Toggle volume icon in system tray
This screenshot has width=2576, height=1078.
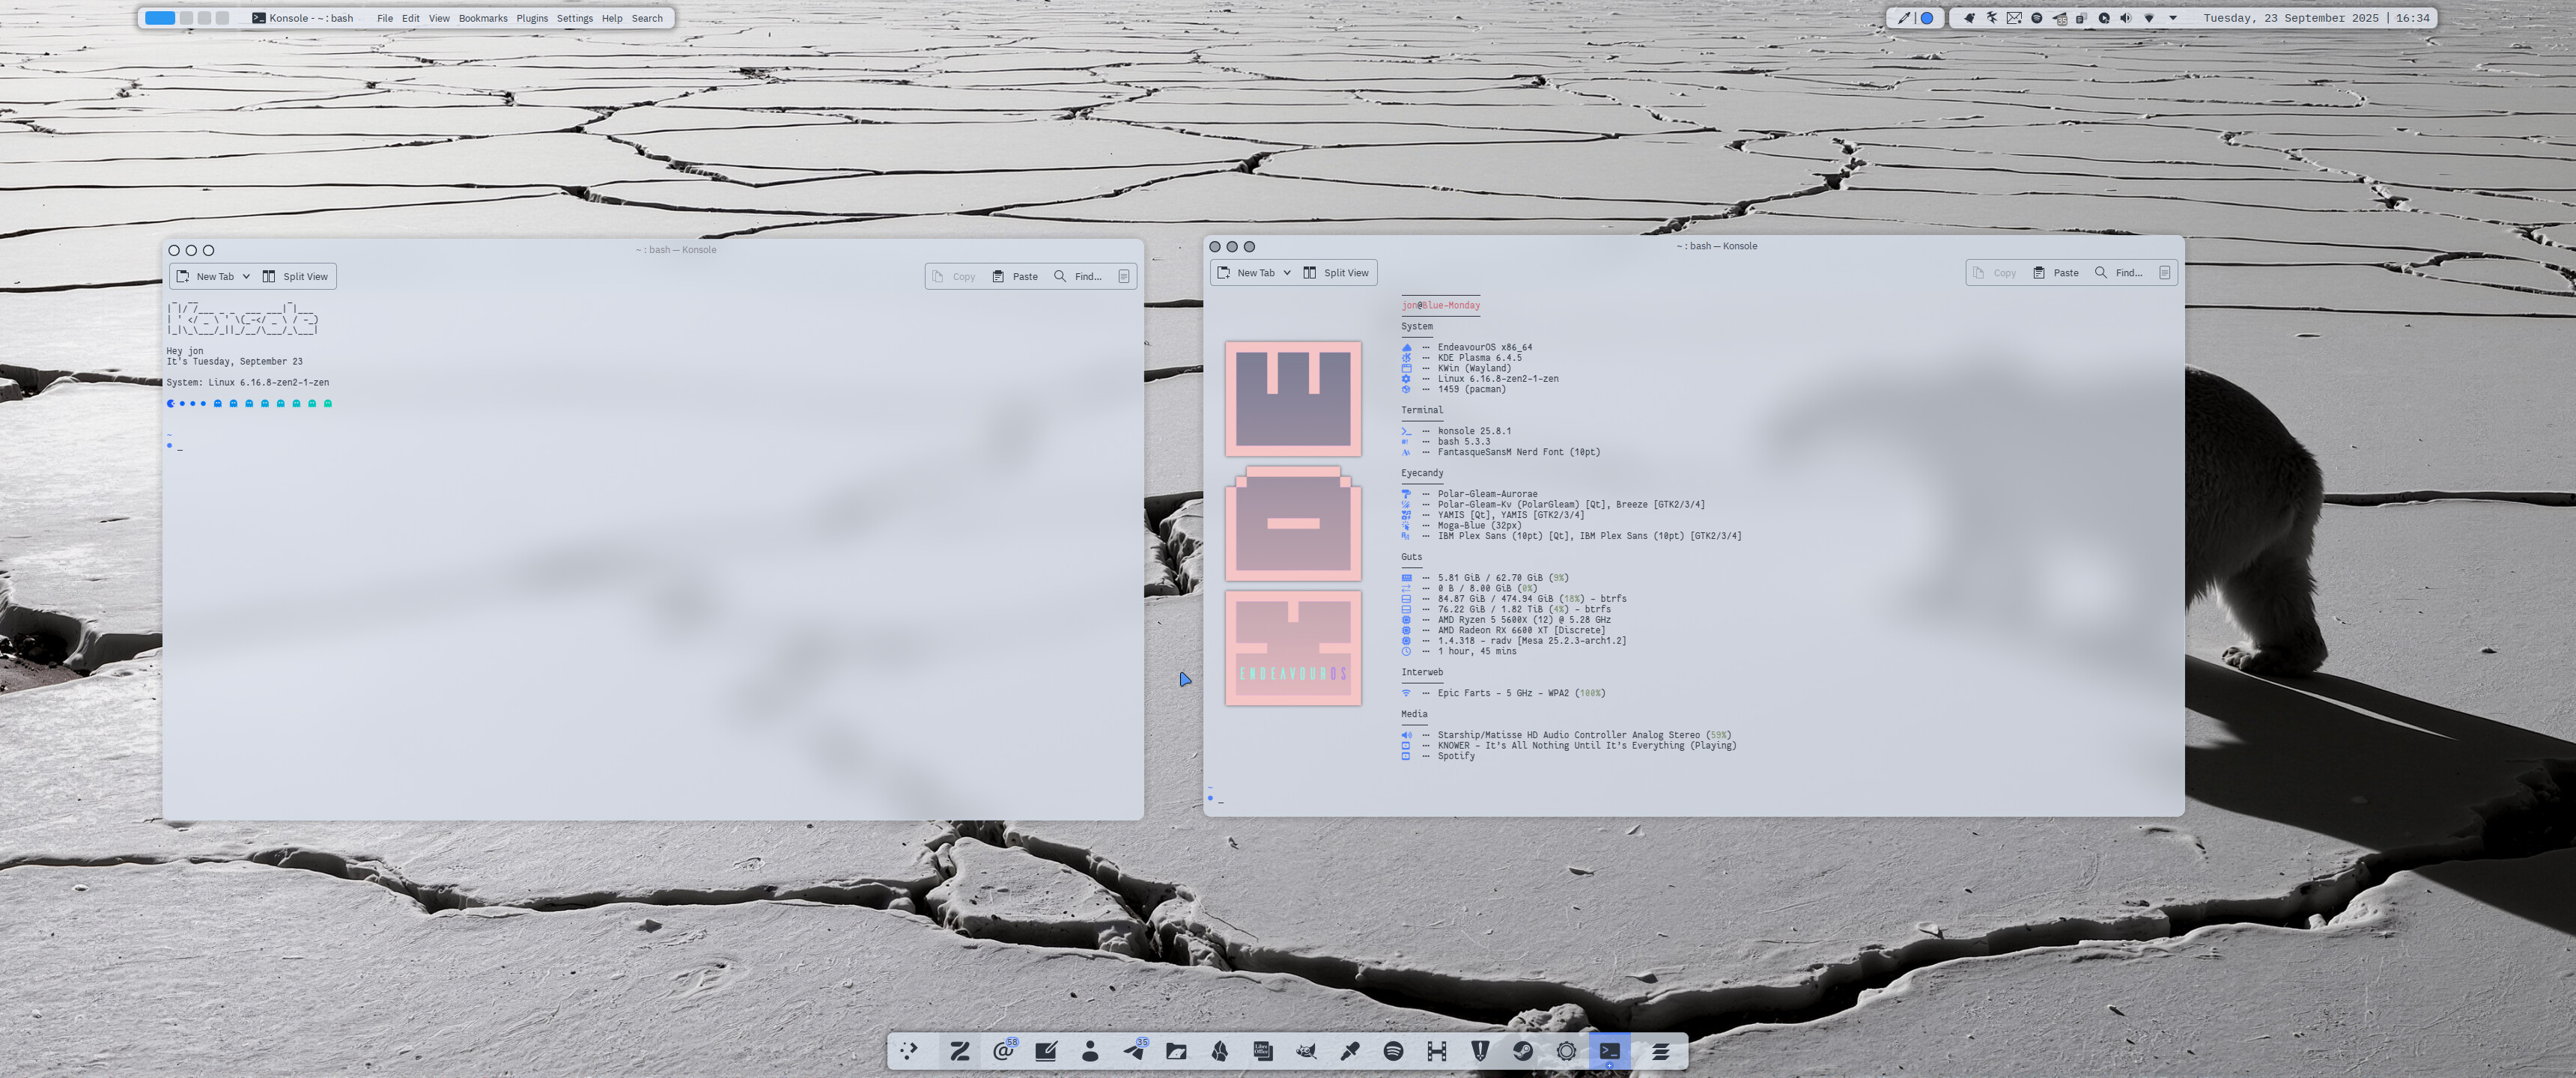coord(2126,18)
